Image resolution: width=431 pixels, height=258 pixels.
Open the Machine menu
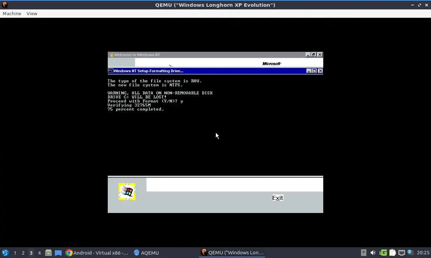[12, 13]
